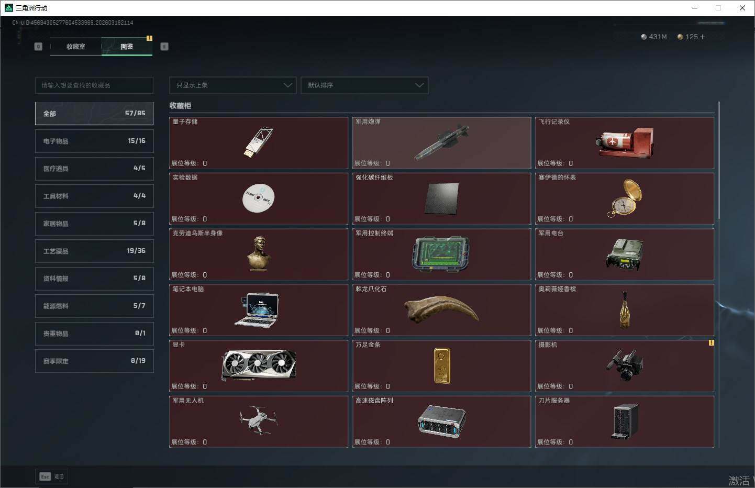The width and height of the screenshot is (755, 488).
Task: Select the 棘龙爪化石 claw fossil icon
Action: coord(441,309)
